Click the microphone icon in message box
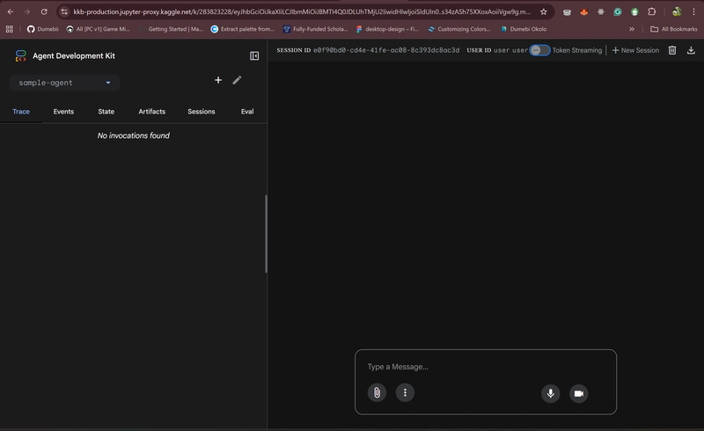704x431 pixels. click(551, 393)
